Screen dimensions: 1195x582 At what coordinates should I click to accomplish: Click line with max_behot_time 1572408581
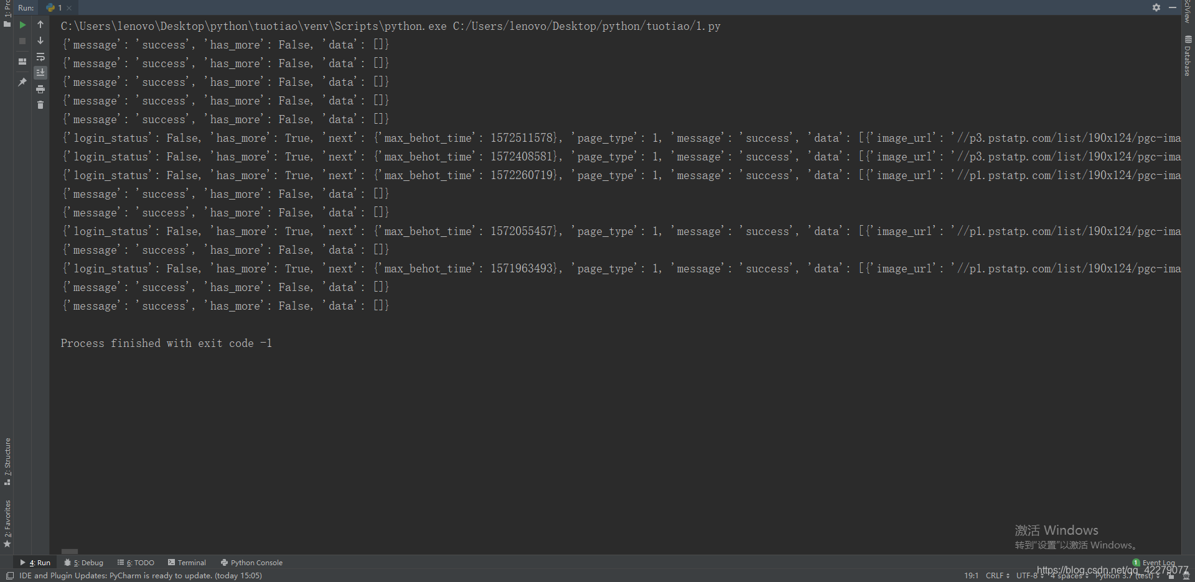point(621,157)
